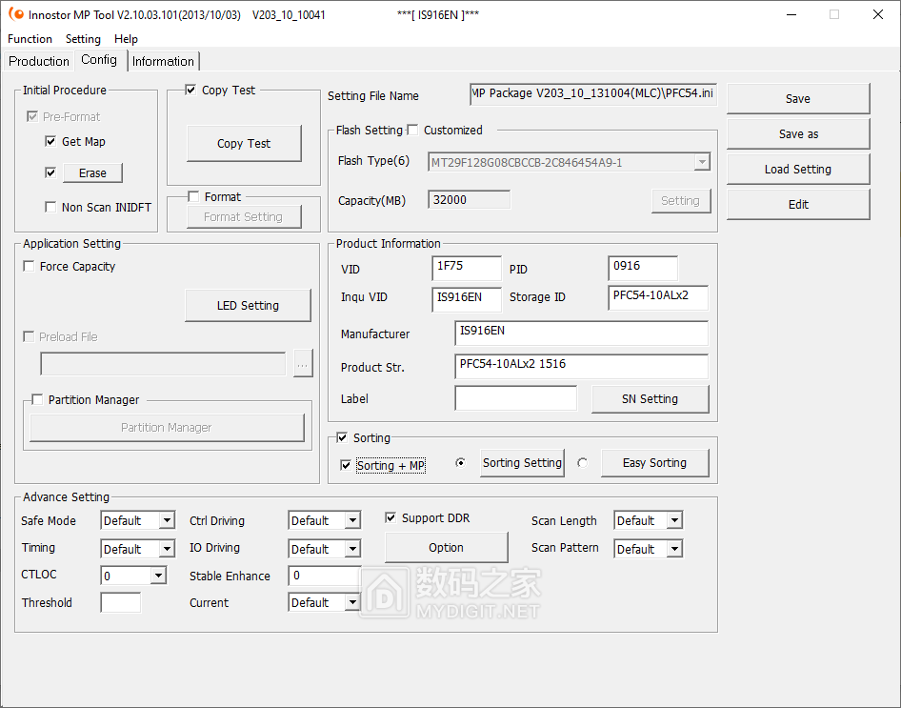Click the Product Str. field
901x708 pixels.
582,367
